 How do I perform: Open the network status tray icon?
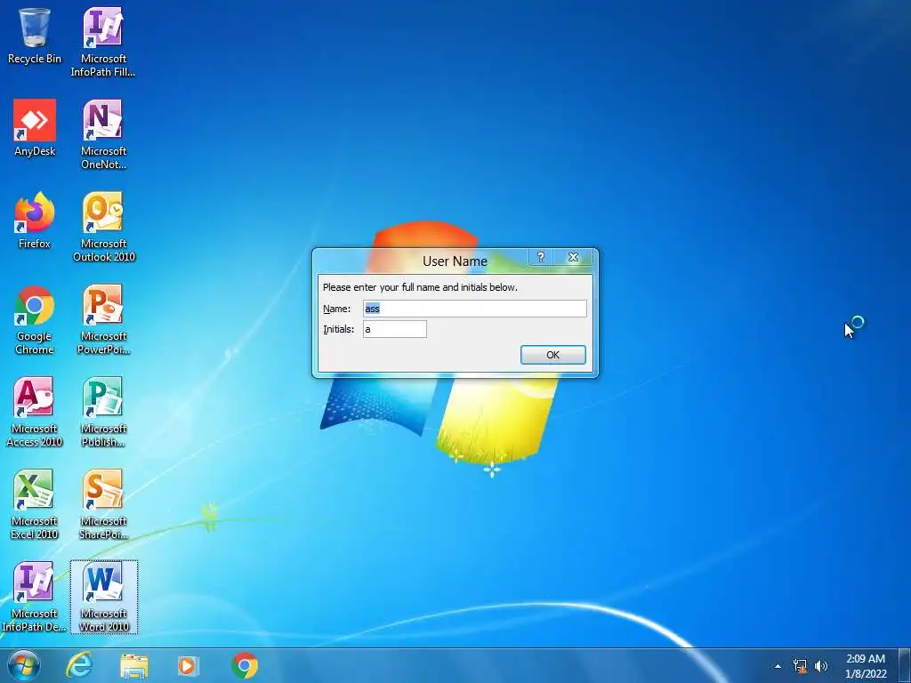[800, 666]
